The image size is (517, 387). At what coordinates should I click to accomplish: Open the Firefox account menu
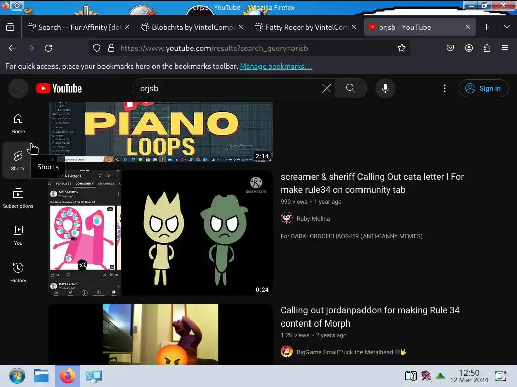[469, 48]
